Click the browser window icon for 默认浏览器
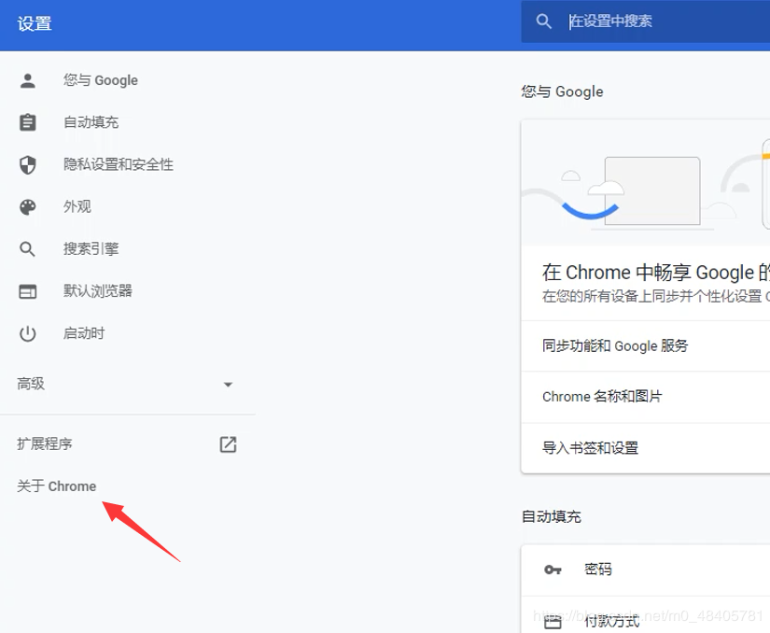 coord(27,291)
